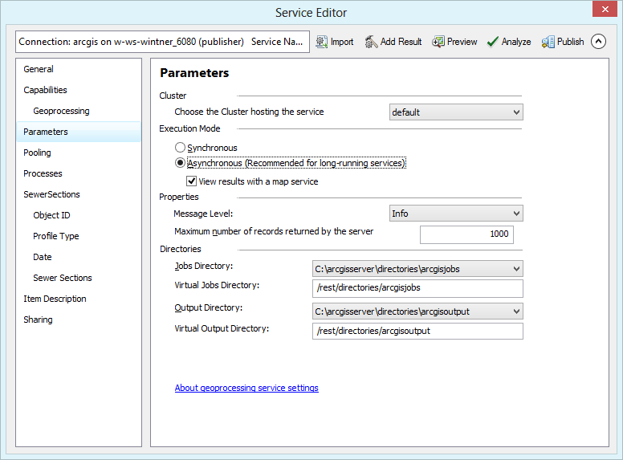Select the Parameters page

[79, 132]
